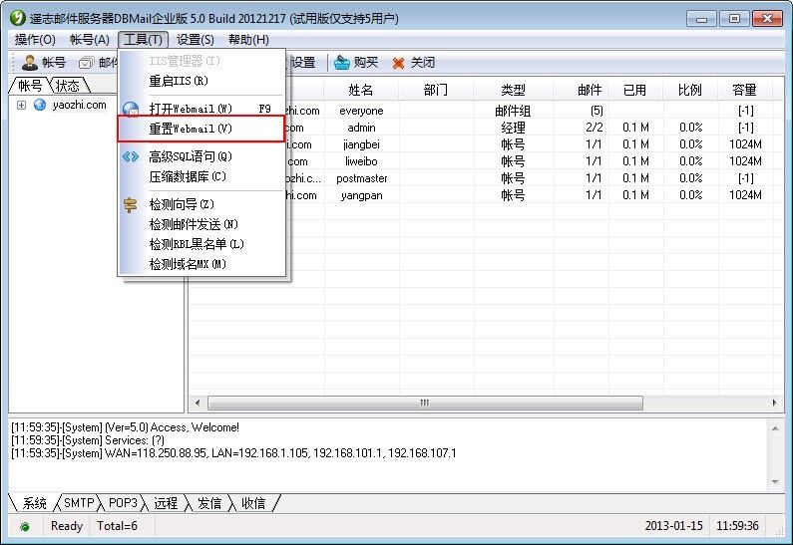The height and width of the screenshot is (545, 793).
Task: Switch to the 帐号 side panel tab
Action: tap(30, 86)
